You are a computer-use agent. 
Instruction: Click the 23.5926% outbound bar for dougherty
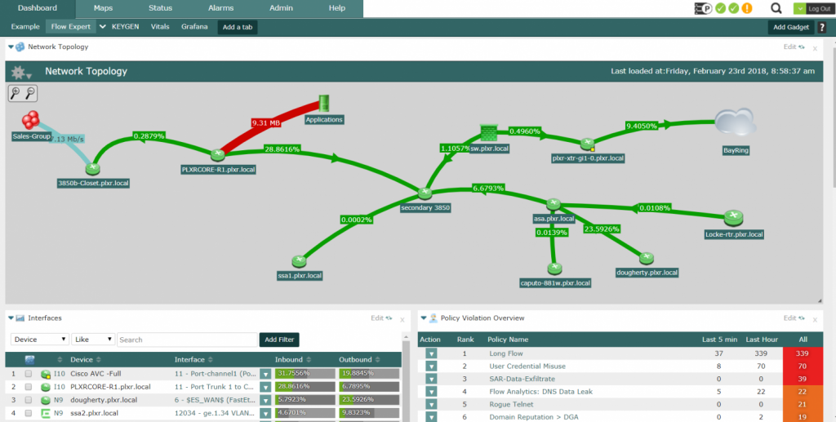[x=369, y=400]
